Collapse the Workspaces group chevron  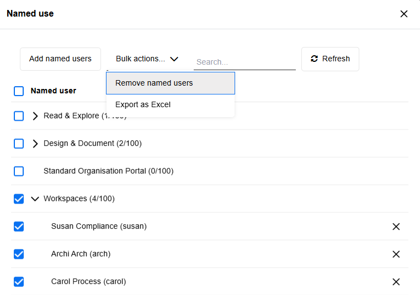pos(35,199)
